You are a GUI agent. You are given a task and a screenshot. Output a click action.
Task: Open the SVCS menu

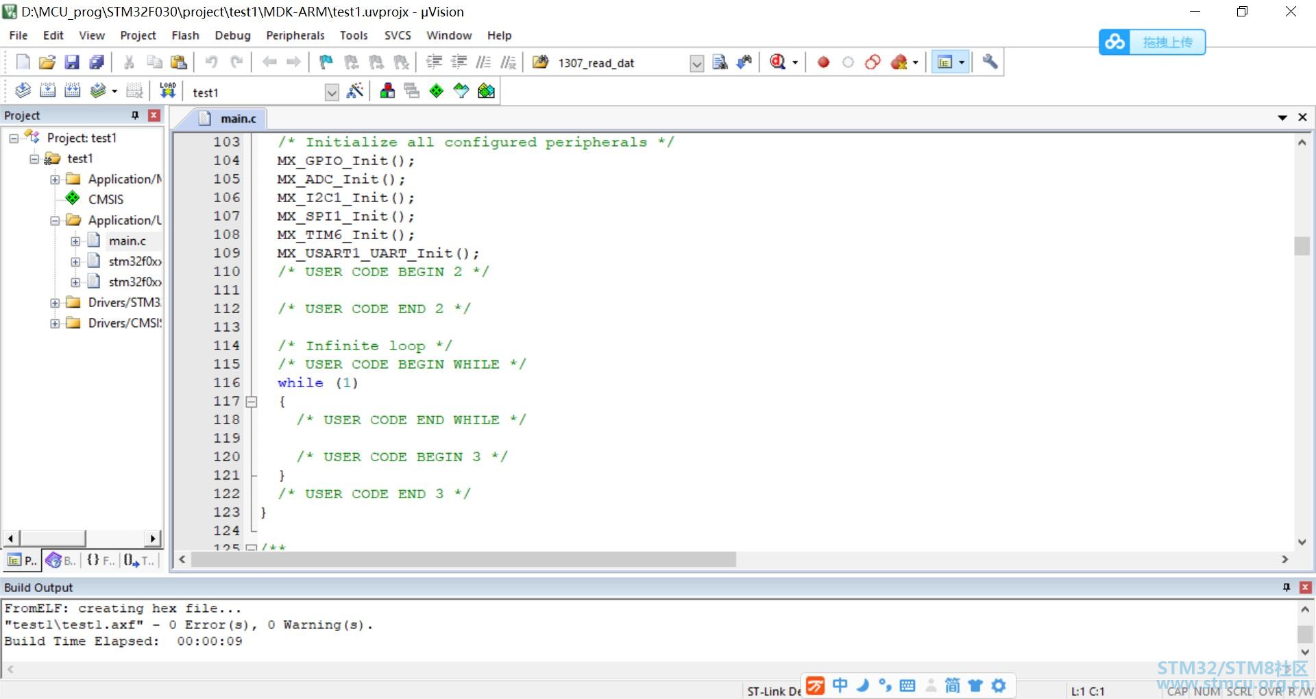398,35
